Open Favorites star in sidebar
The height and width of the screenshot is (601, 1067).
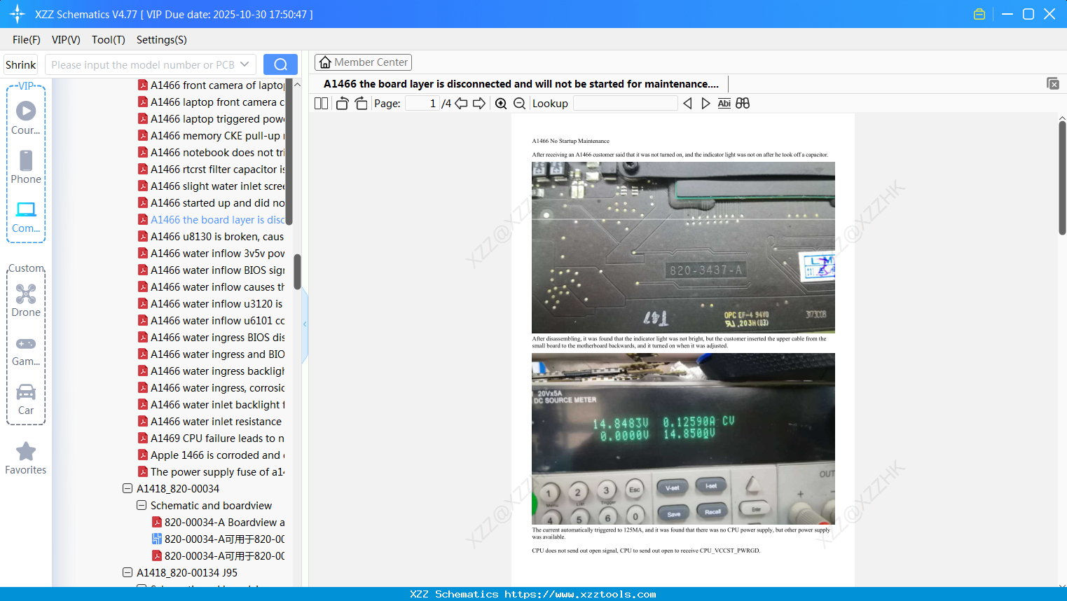point(26,458)
